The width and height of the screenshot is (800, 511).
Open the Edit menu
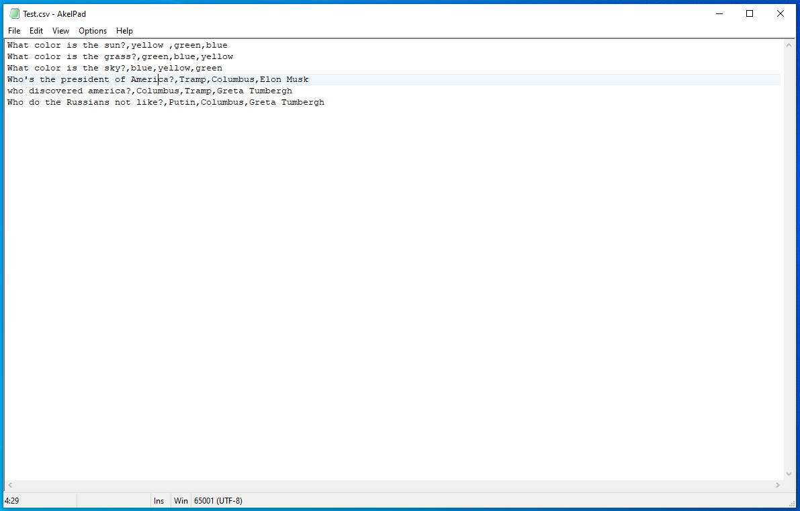(36, 31)
